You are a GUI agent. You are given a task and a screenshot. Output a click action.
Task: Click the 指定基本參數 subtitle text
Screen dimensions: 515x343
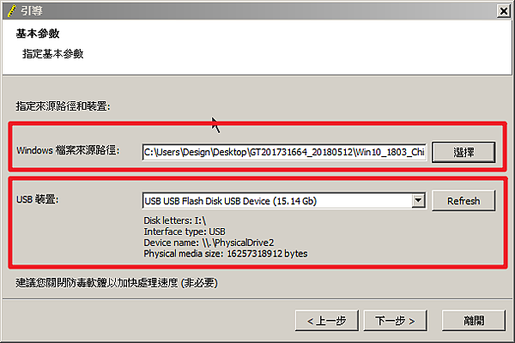pos(53,54)
